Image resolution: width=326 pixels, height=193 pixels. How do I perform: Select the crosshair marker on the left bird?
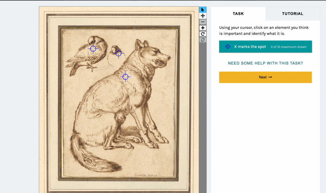(x=93, y=48)
